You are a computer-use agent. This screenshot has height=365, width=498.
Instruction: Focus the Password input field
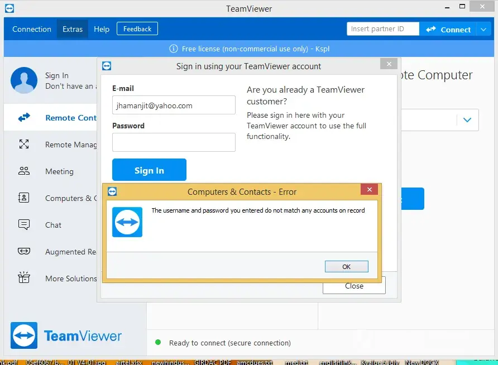tap(174, 142)
